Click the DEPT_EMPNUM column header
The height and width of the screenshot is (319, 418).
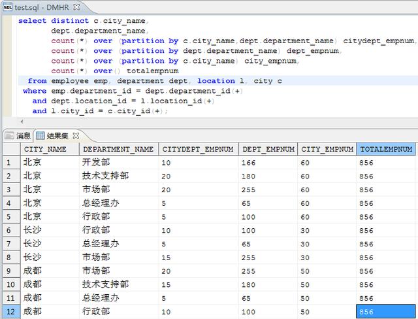pos(268,149)
